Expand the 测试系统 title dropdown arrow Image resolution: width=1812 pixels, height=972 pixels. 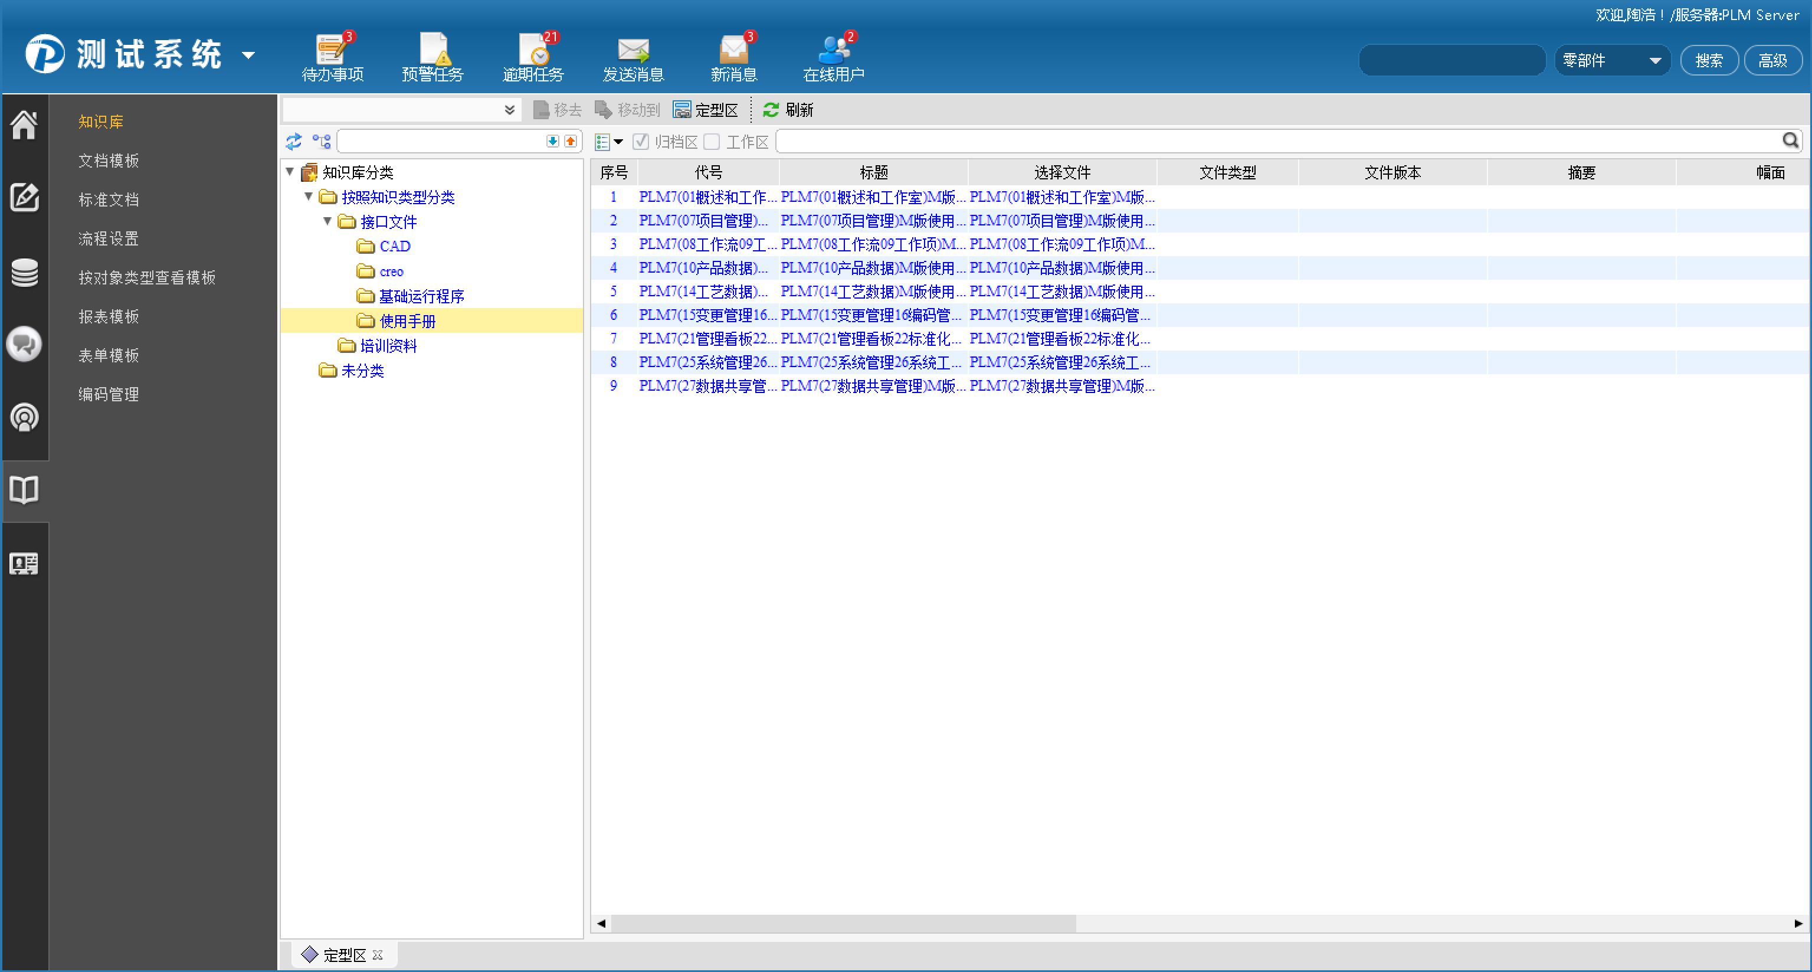(248, 55)
